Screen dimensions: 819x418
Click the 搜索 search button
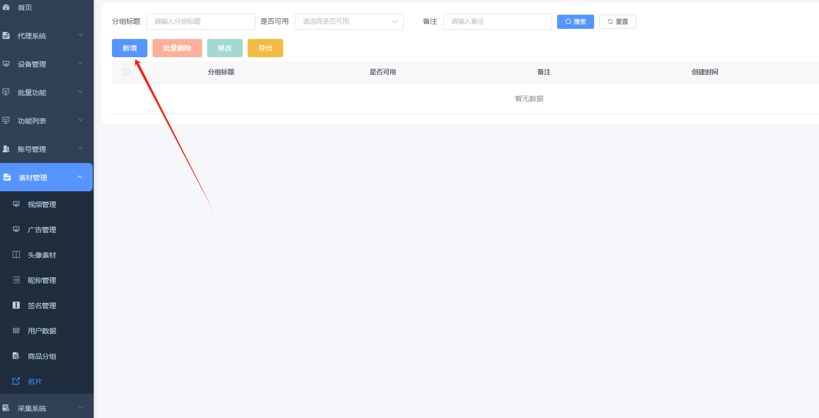[575, 22]
